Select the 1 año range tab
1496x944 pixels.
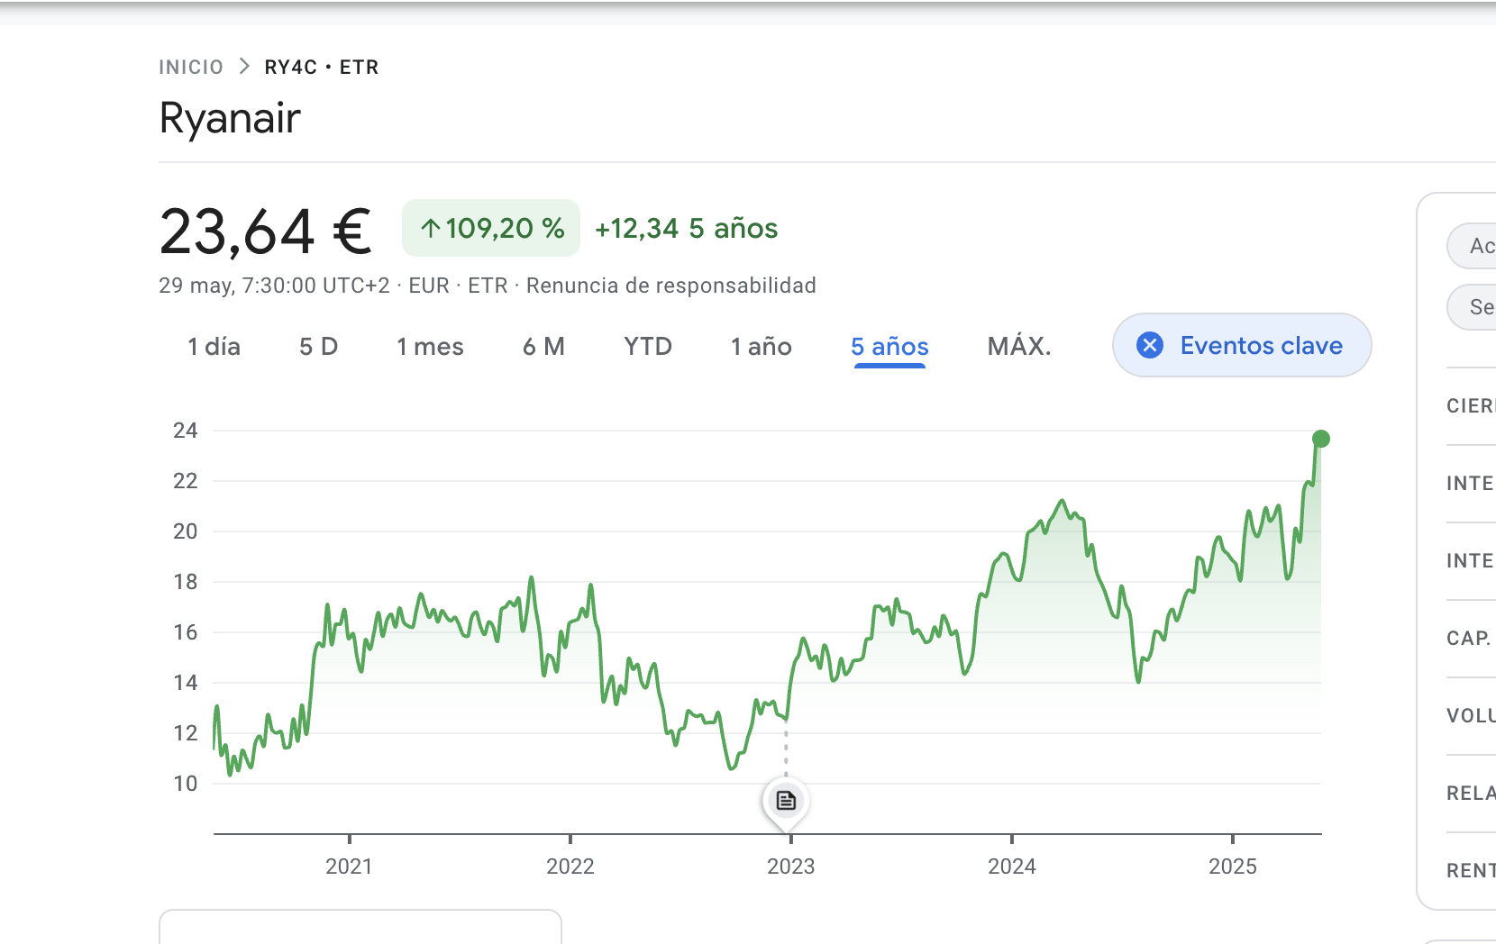761,347
